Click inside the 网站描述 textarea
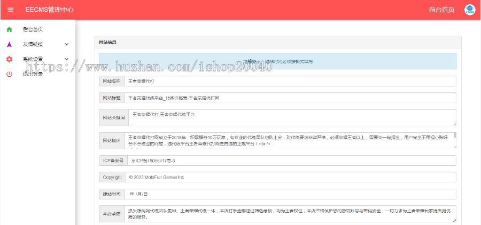 [x=289, y=140]
